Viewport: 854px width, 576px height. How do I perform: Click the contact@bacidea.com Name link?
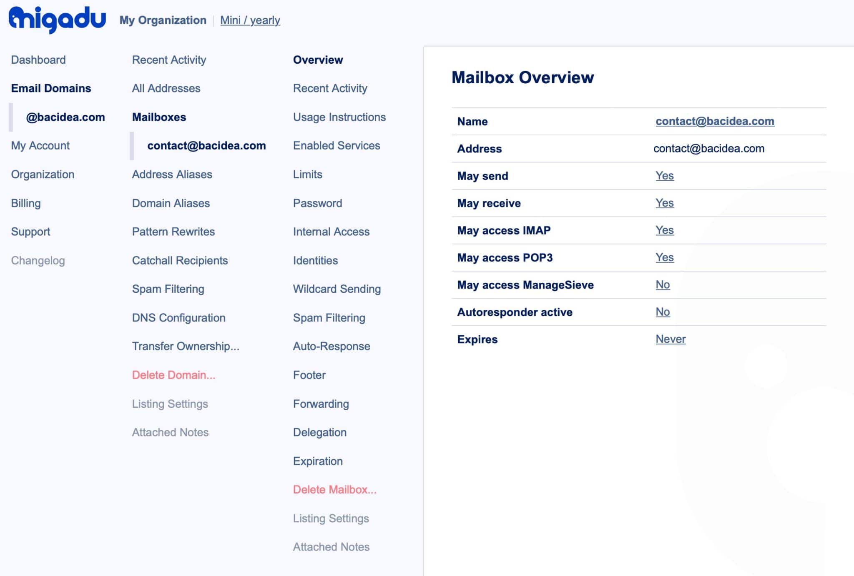point(715,121)
